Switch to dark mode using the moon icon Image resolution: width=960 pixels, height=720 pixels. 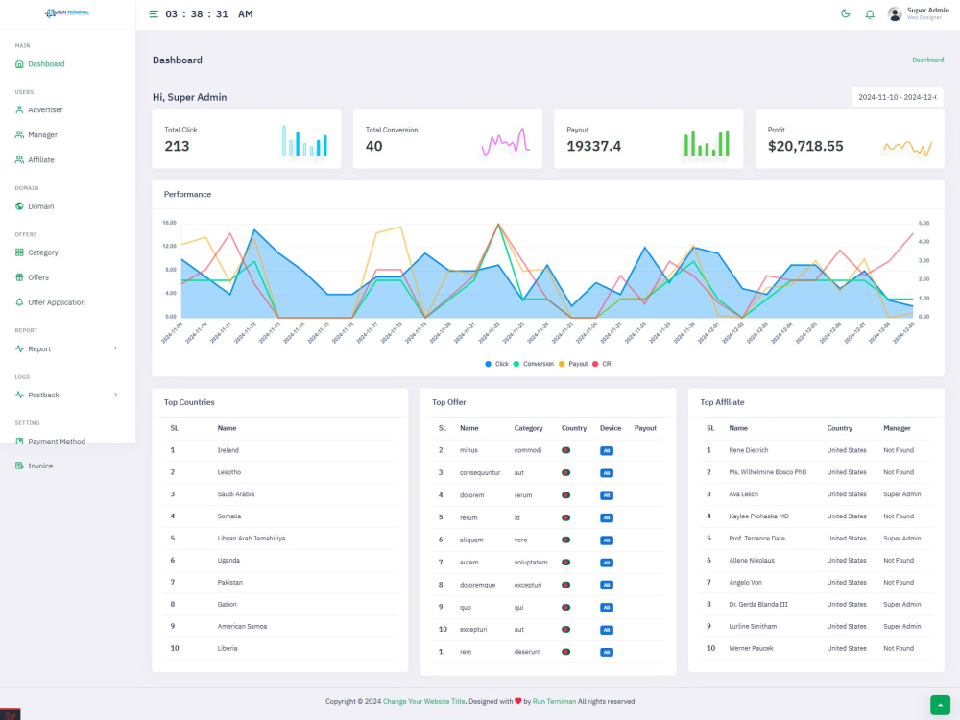pyautogui.click(x=846, y=13)
